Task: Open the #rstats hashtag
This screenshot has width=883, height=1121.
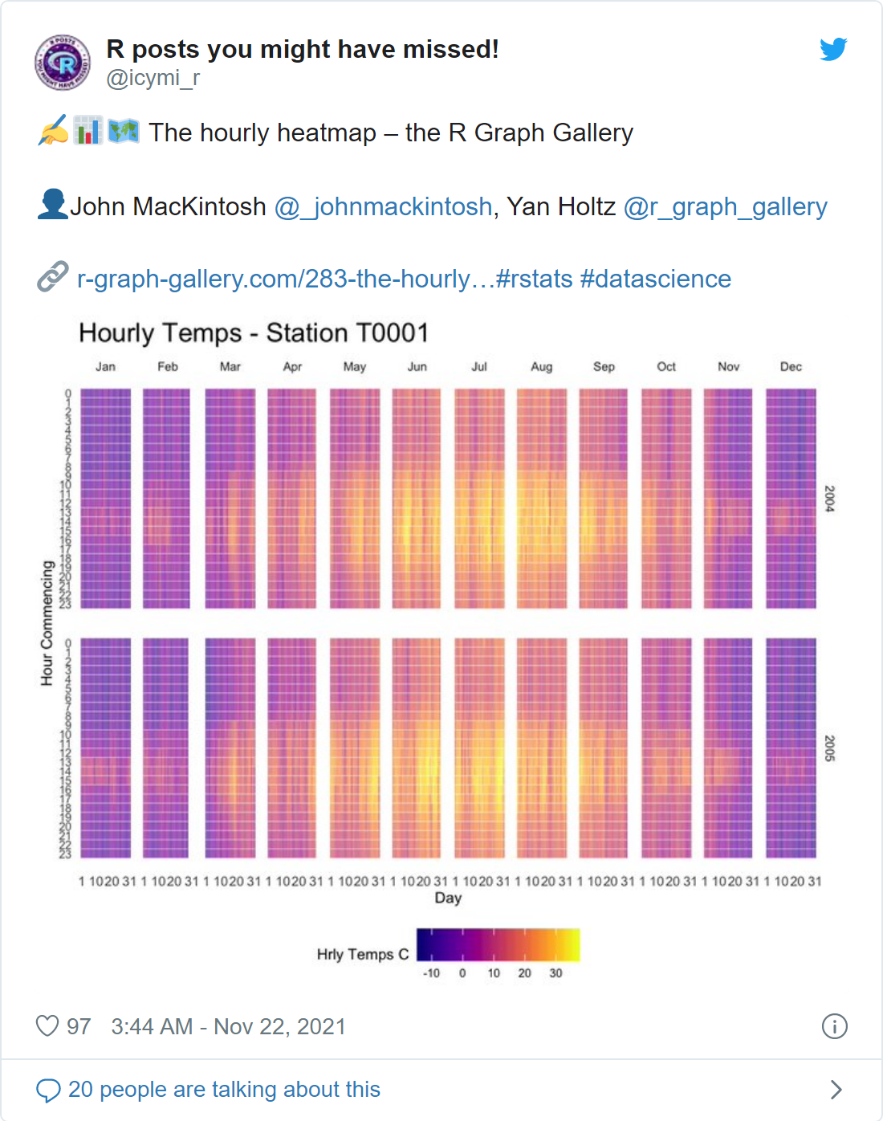Action: [x=535, y=279]
